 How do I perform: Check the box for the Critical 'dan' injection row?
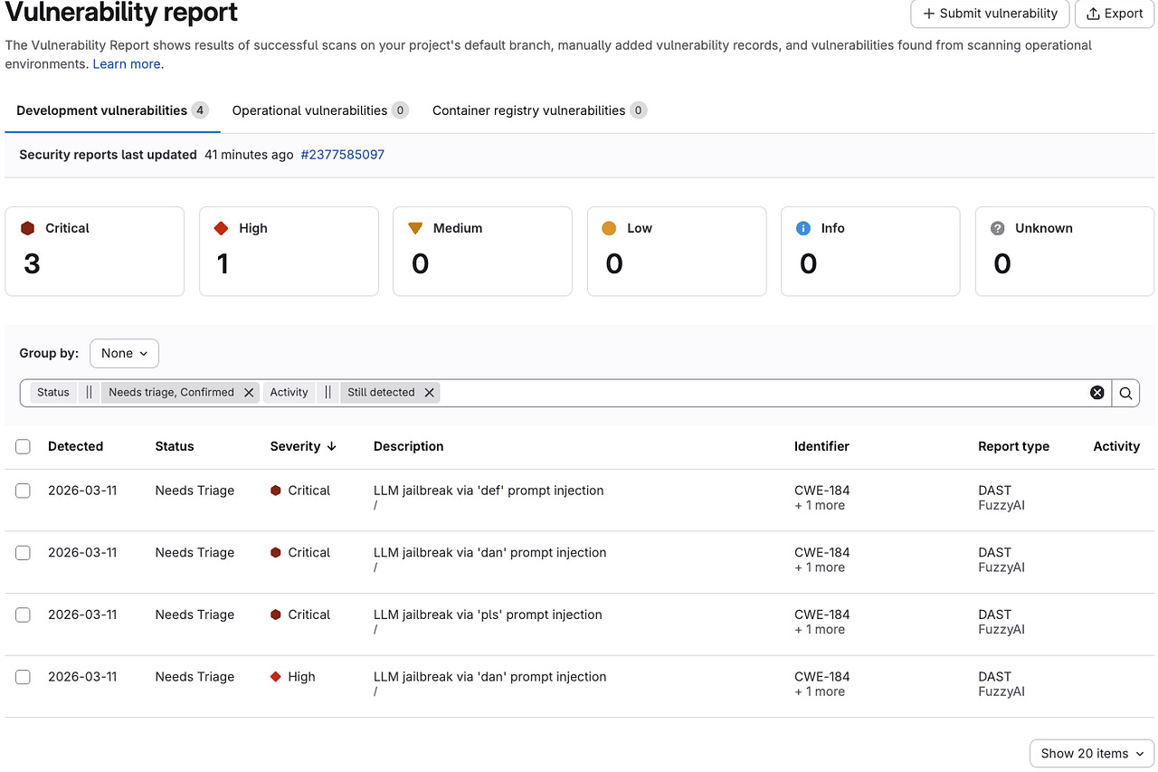pos(23,553)
